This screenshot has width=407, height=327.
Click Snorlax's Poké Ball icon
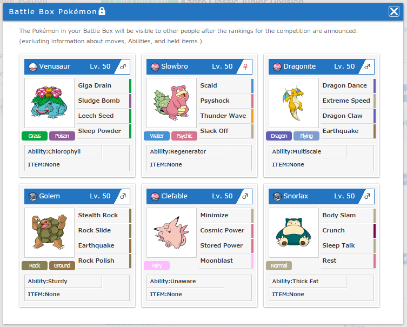277,196
